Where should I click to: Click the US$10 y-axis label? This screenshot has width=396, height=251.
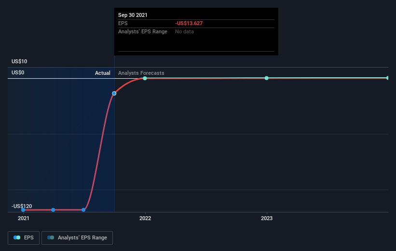(19, 61)
